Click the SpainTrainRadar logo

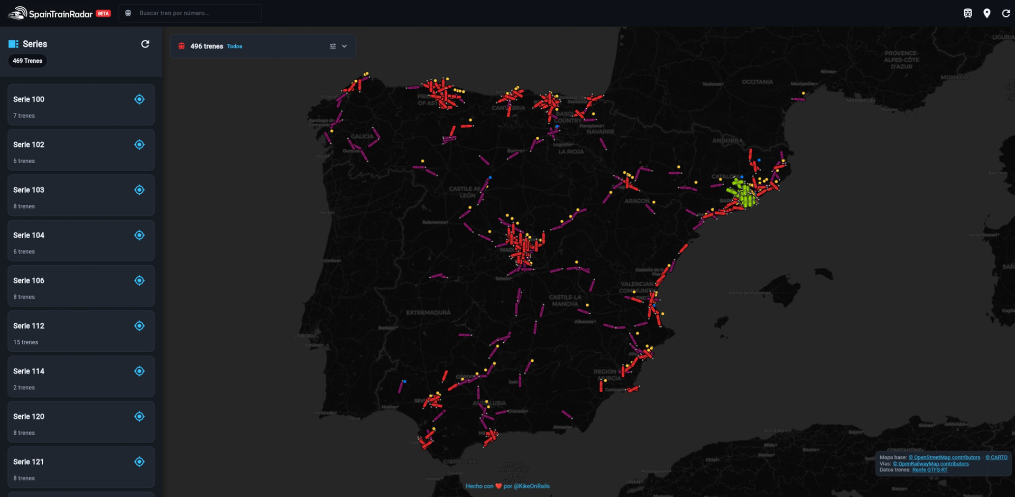50,13
